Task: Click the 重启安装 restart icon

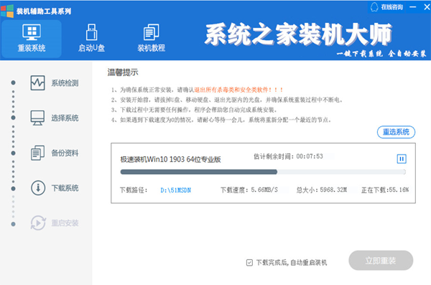Action: pyautogui.click(x=38, y=223)
